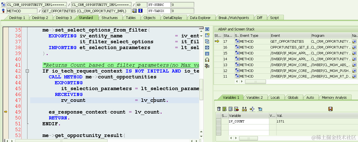Open the Break./Watchpoints tab
The image size is (358, 142).
[234, 18]
